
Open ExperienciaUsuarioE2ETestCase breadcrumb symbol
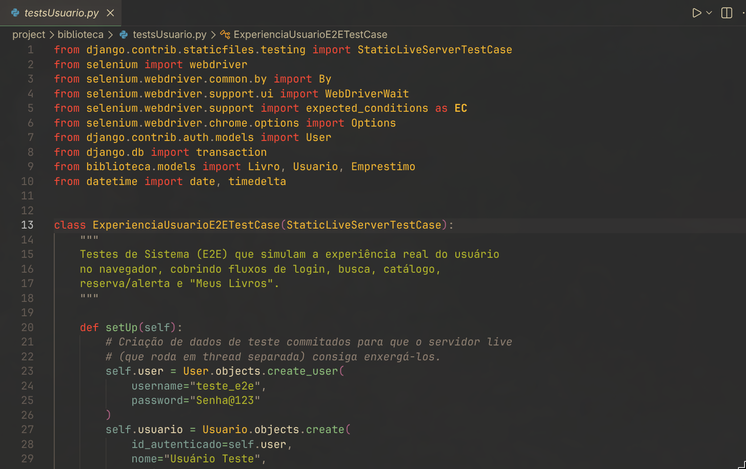[310, 34]
